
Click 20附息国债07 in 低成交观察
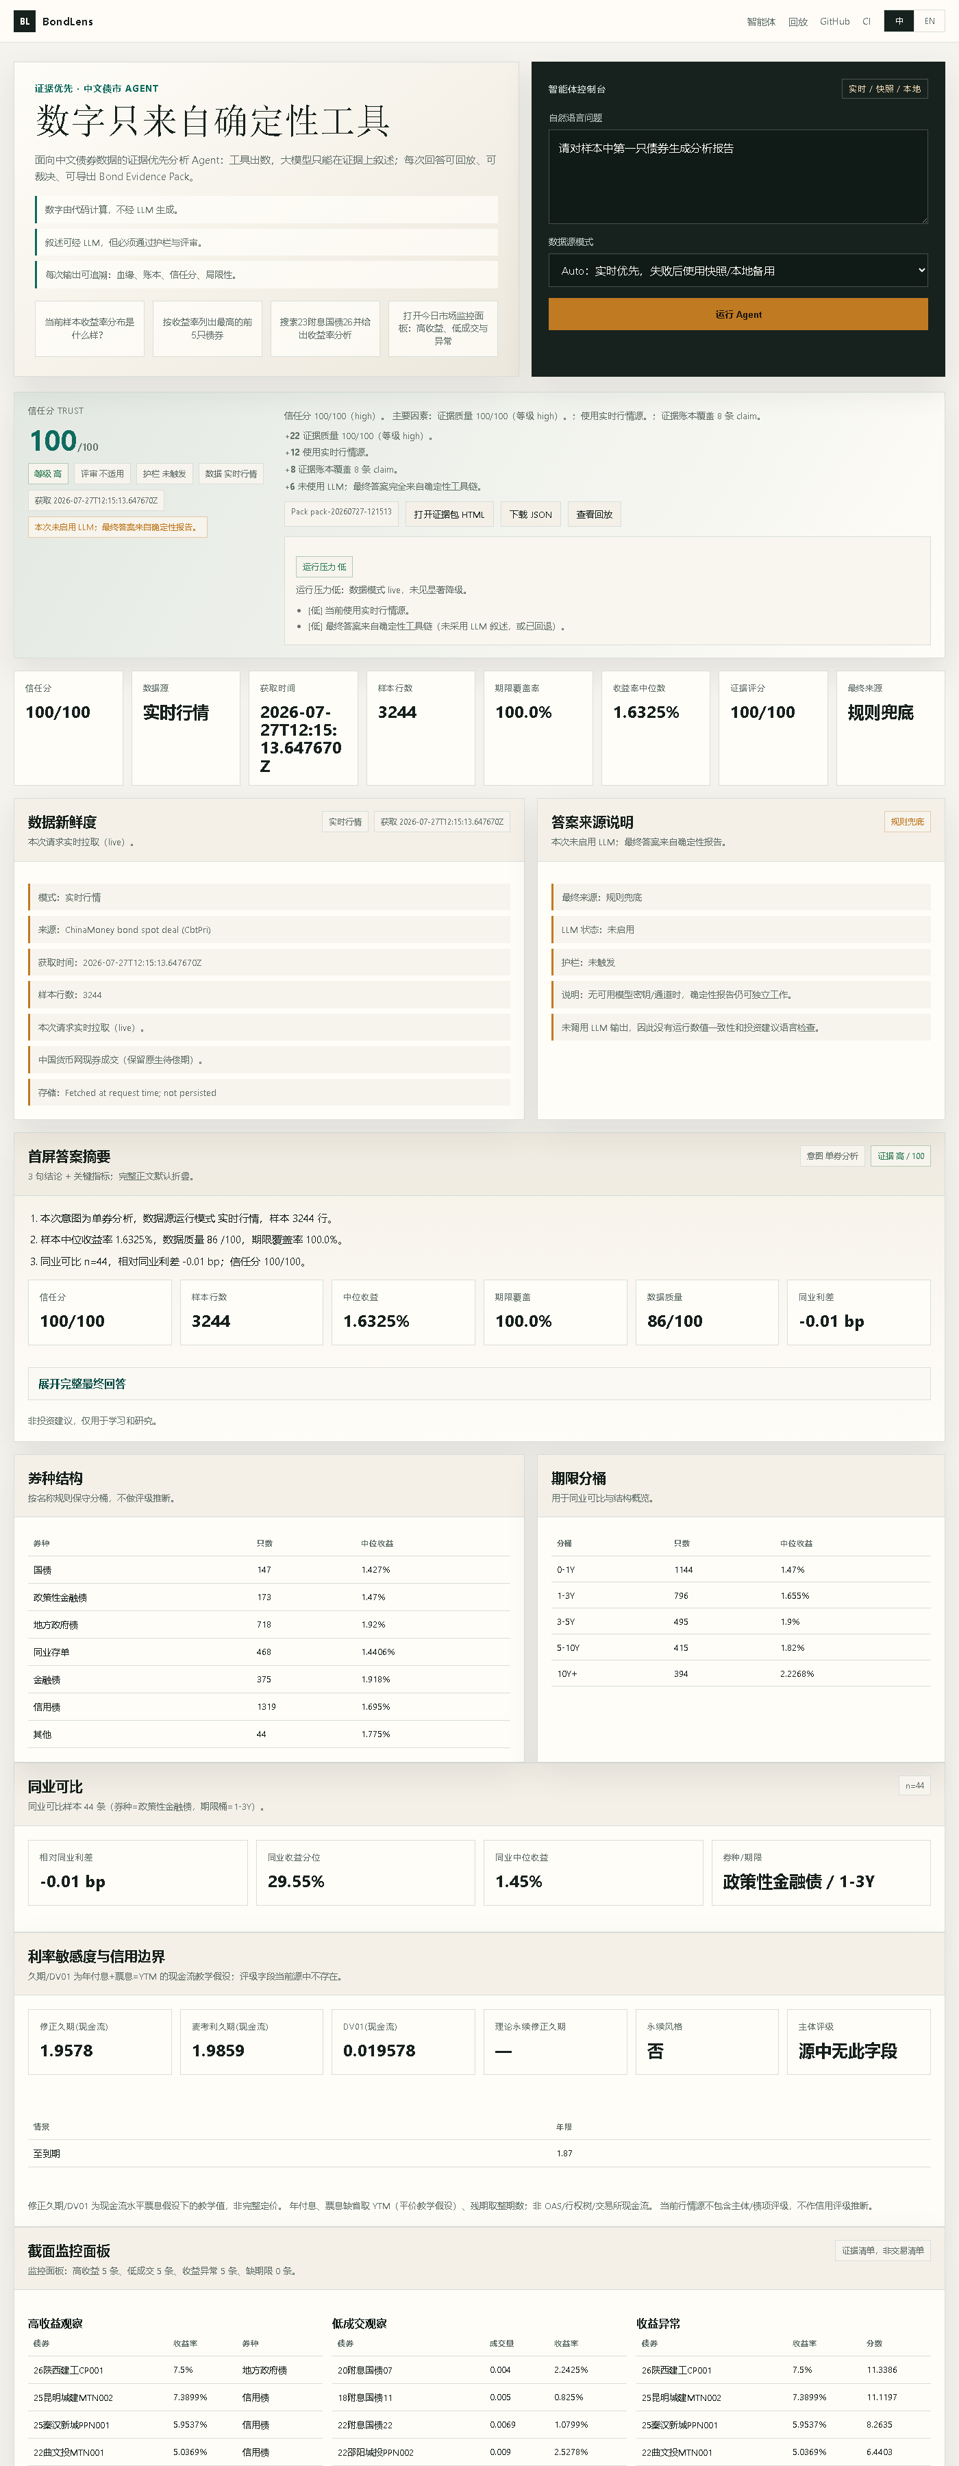(x=364, y=2370)
